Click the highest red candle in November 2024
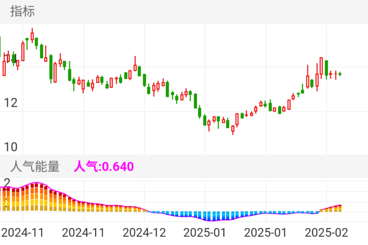Screen dimensions: 368x245 point(32,36)
